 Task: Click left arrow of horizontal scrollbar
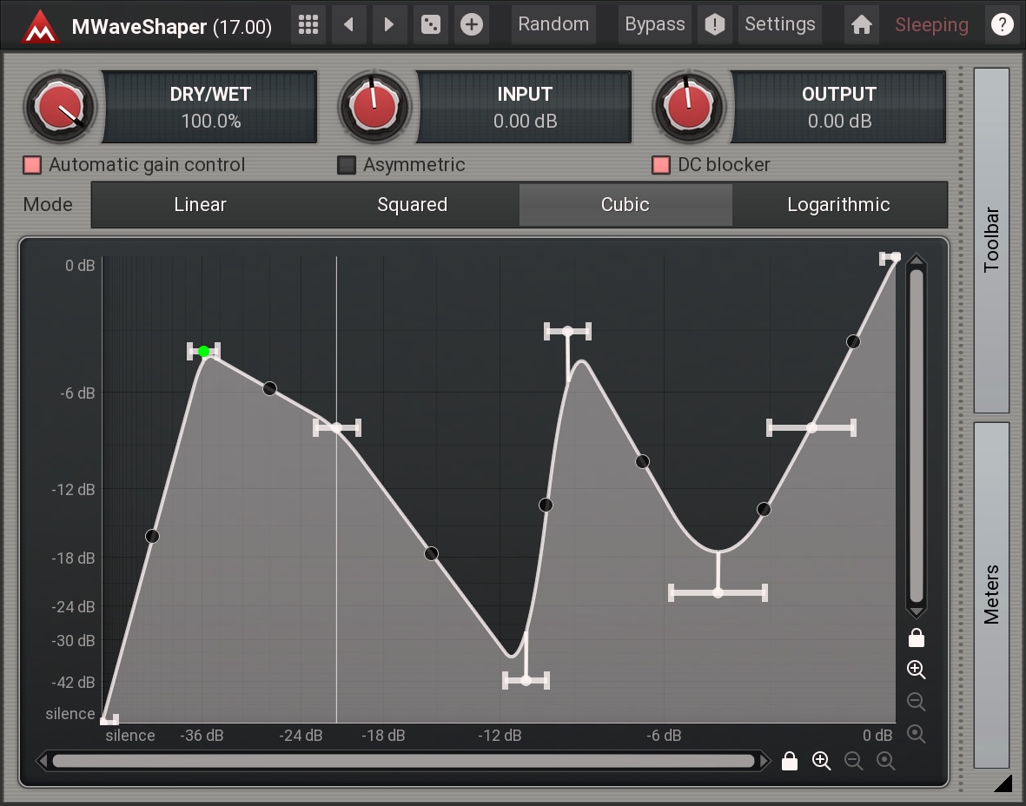coord(43,762)
